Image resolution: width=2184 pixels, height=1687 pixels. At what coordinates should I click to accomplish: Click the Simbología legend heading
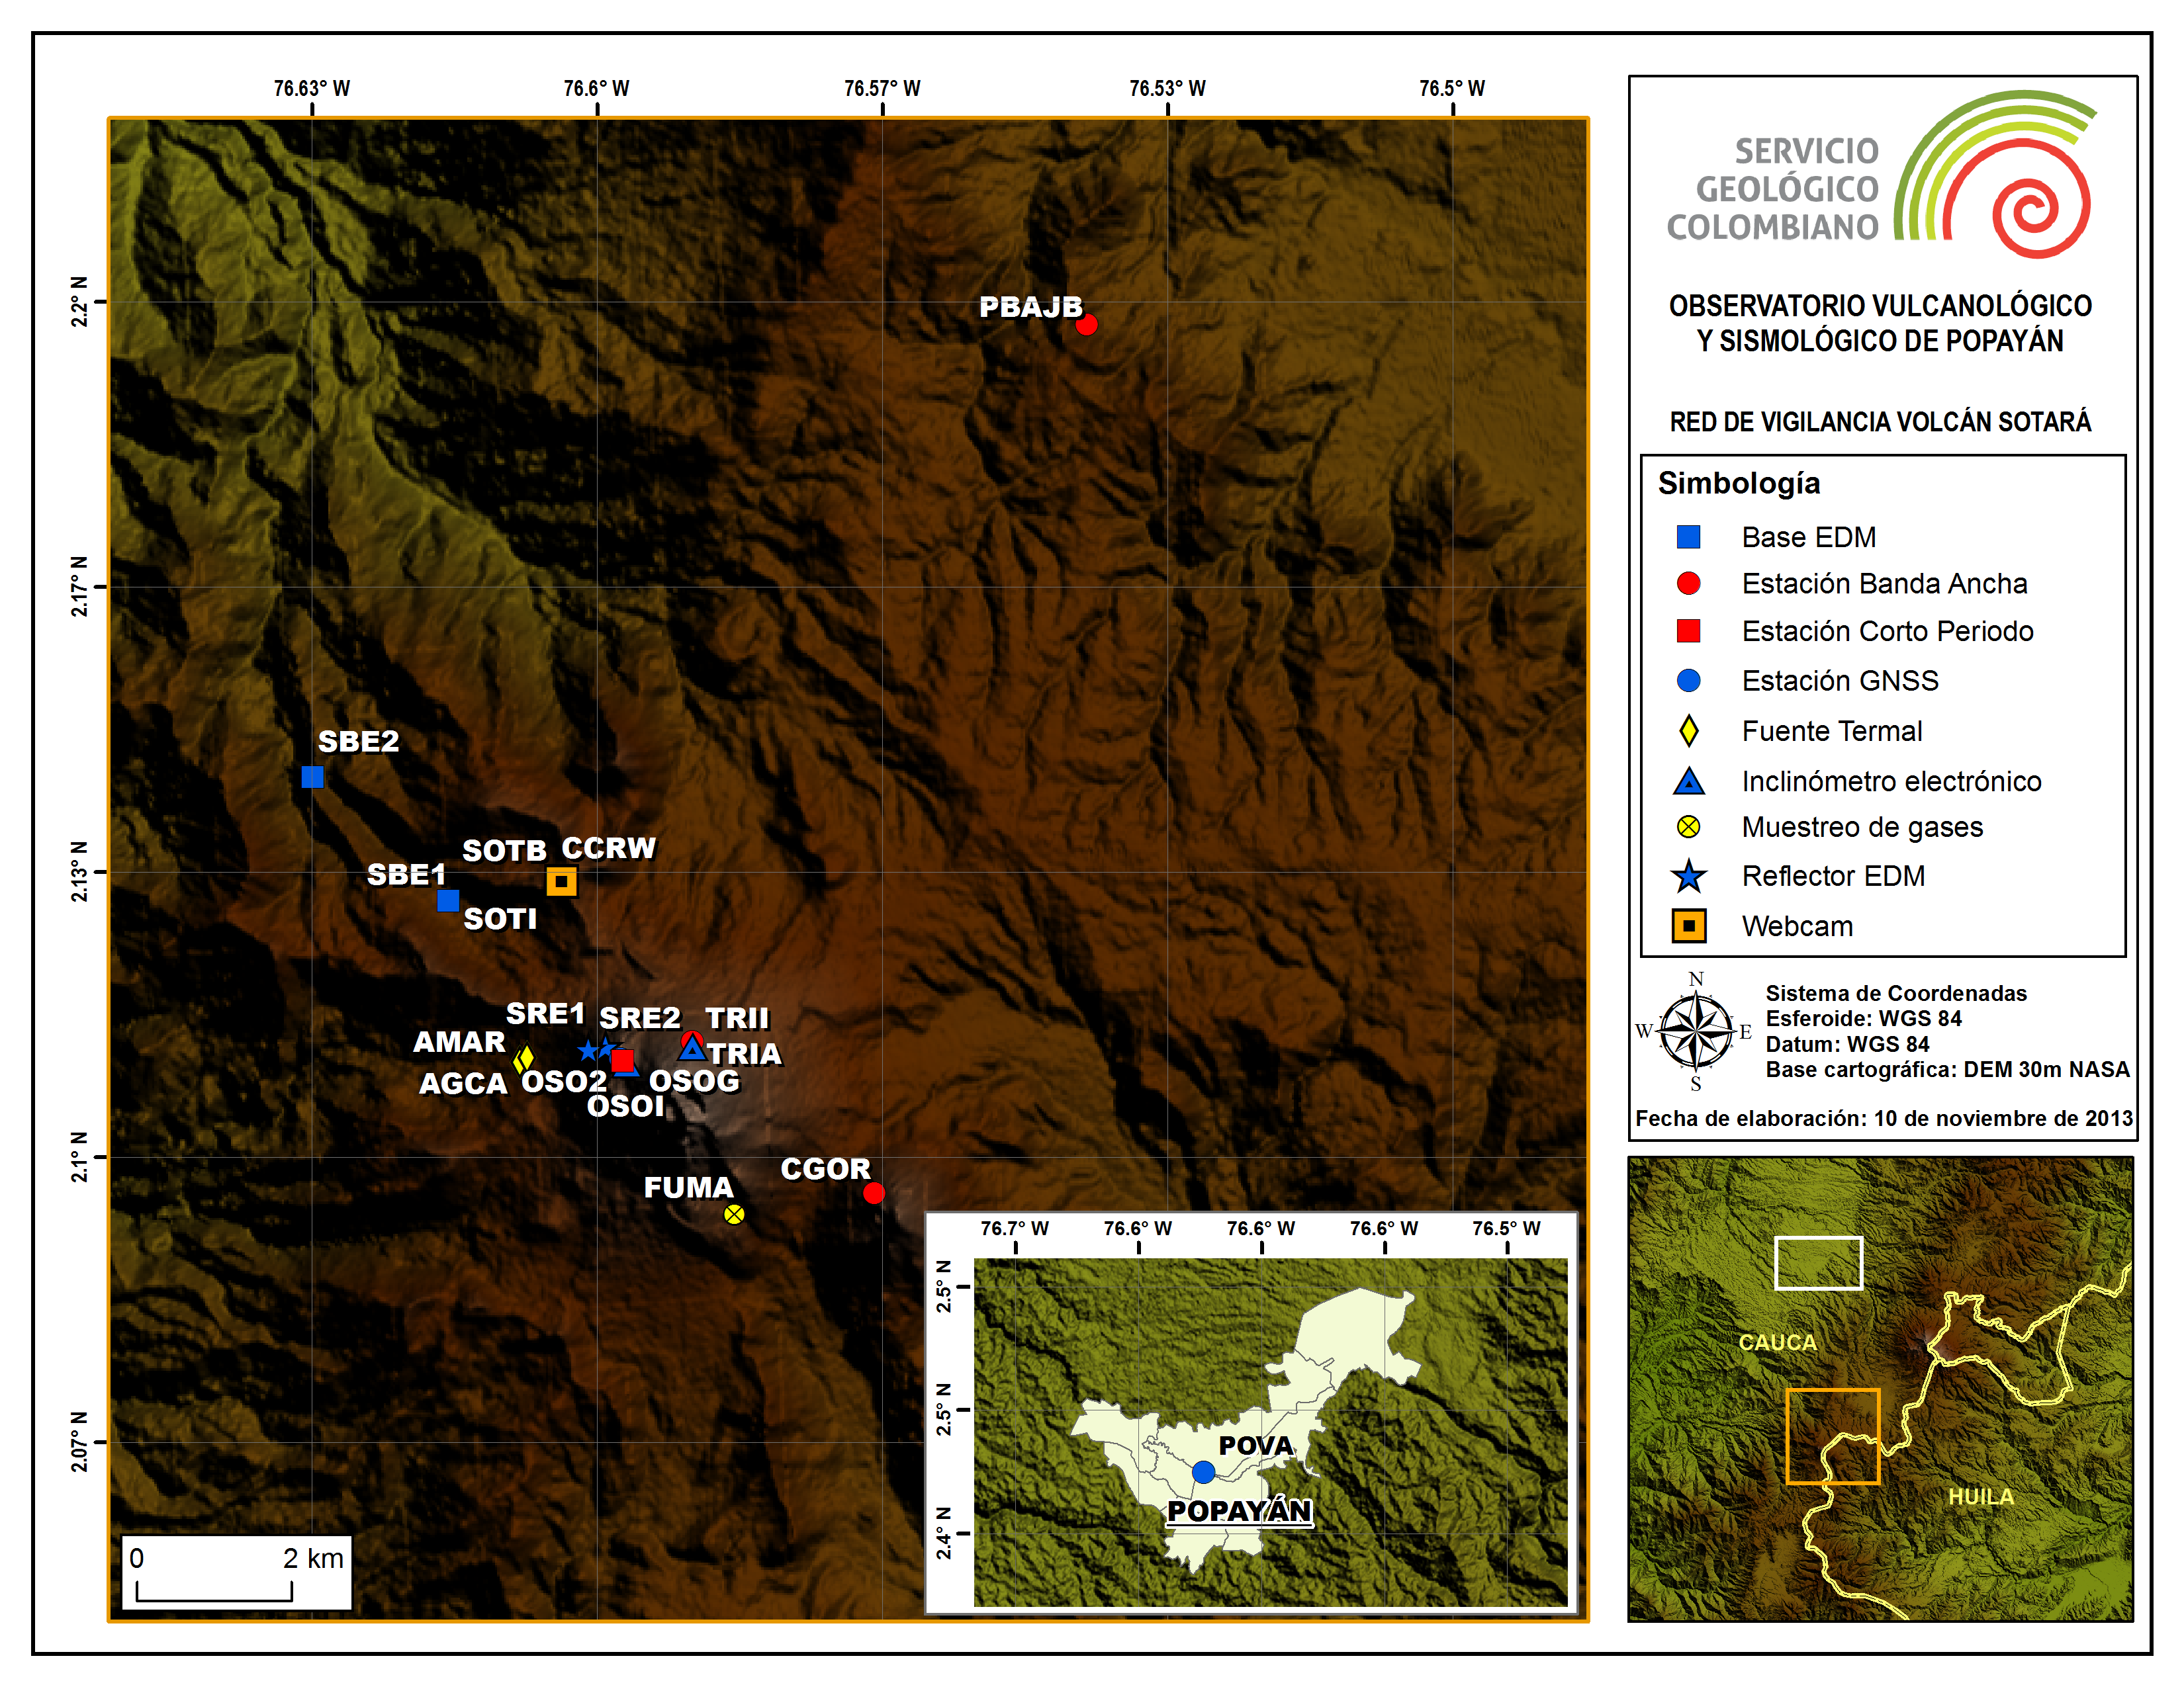(1739, 484)
